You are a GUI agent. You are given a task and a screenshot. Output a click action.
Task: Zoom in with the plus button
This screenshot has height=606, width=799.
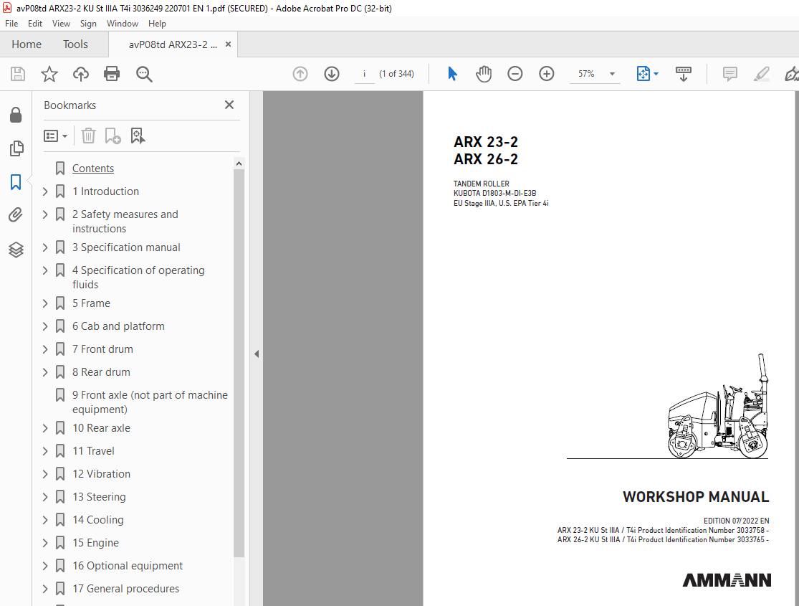tap(547, 74)
